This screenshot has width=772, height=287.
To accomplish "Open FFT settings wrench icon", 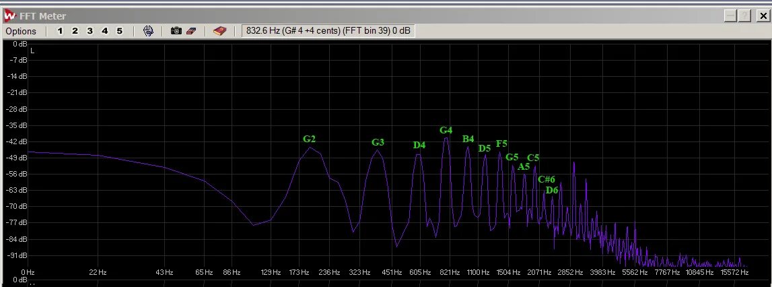I will 147,31.
